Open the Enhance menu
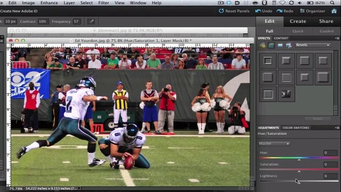 pyautogui.click(x=49, y=3)
